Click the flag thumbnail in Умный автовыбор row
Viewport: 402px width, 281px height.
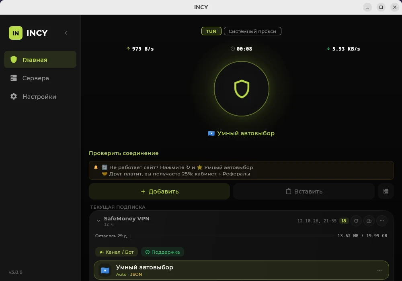click(105, 270)
